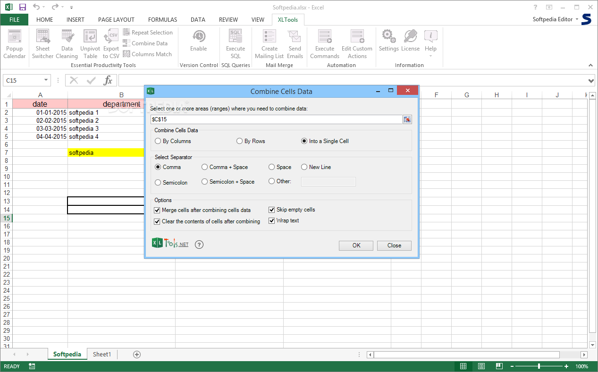The width and height of the screenshot is (598, 372).
Task: Open the License dialog
Action: tap(411, 41)
